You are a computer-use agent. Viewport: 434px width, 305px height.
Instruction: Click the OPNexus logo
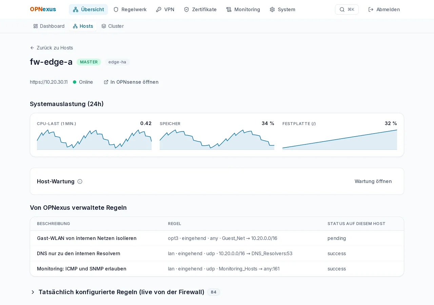point(43,9)
